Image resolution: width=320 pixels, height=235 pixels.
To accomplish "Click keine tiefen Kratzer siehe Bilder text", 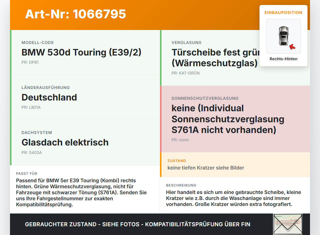I will click(x=206, y=168).
